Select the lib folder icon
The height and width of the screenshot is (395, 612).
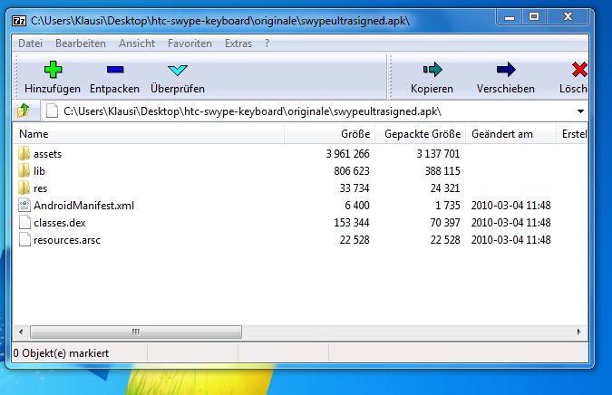[24, 171]
